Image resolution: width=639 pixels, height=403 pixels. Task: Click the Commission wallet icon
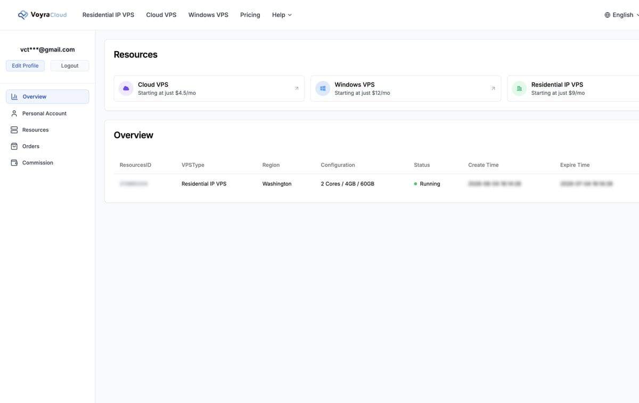point(14,163)
